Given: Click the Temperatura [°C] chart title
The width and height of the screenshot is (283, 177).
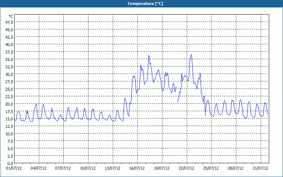Looking at the screenshot, I should tap(145, 4).
